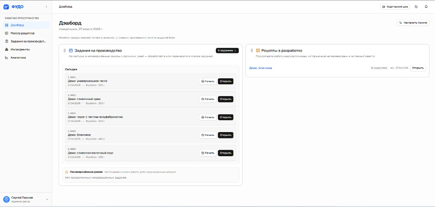435x207 pixels.
Task: Open notifications via the bell icon
Action: pyautogui.click(x=426, y=7)
